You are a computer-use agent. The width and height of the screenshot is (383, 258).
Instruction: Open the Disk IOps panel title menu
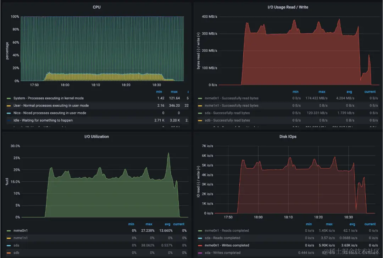(288, 137)
